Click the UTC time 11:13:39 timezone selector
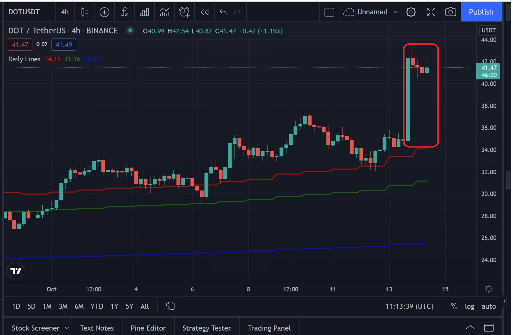This screenshot has height=335, width=513. click(409, 306)
